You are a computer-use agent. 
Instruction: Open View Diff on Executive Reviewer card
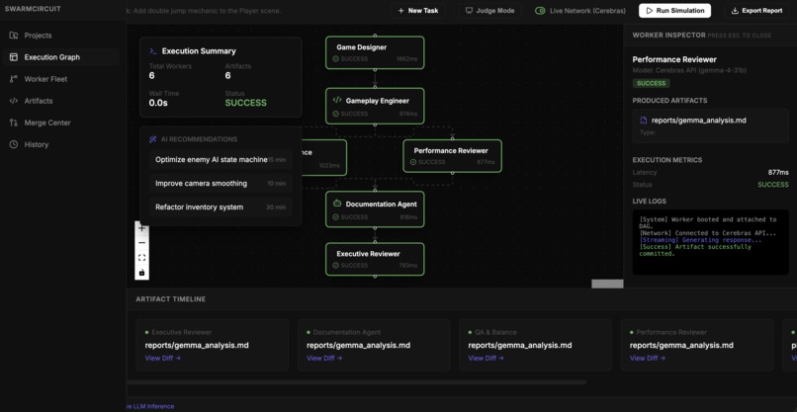point(162,358)
